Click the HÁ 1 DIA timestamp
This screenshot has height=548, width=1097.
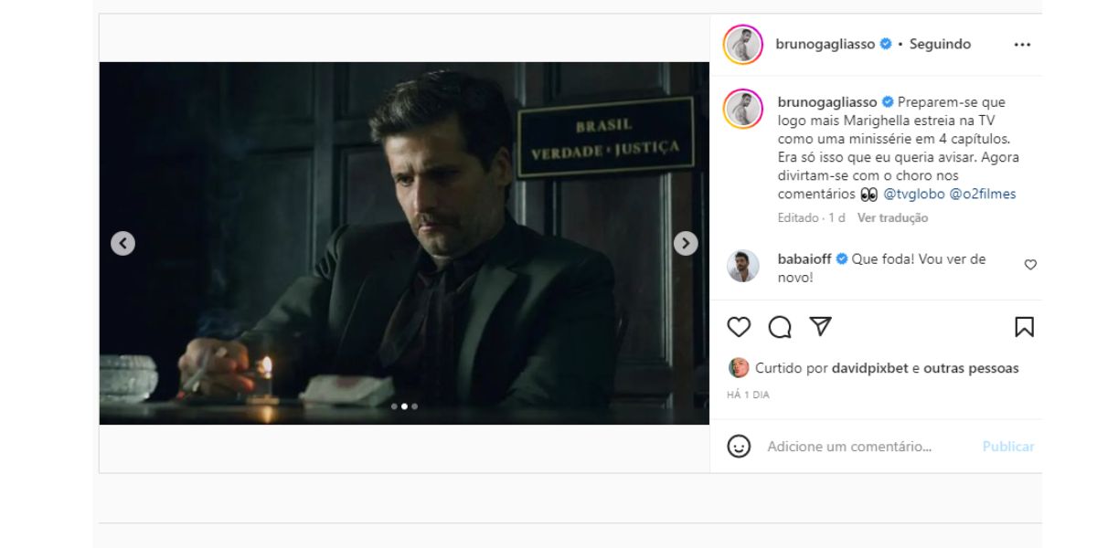coord(748,395)
